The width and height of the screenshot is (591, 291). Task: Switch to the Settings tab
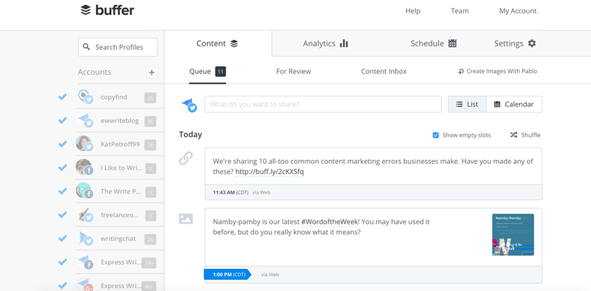515,43
